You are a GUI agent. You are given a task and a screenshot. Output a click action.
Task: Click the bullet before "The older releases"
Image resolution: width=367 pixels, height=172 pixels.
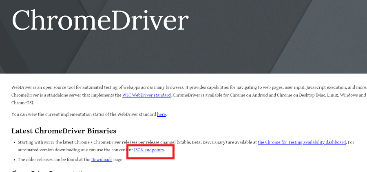coord(14,160)
